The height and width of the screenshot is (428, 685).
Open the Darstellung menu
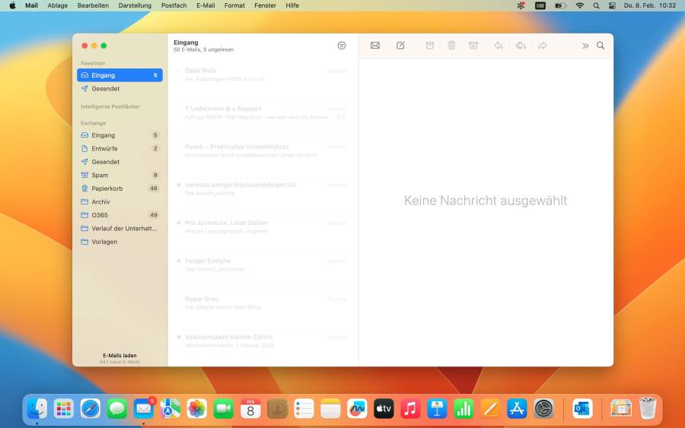click(x=135, y=5)
